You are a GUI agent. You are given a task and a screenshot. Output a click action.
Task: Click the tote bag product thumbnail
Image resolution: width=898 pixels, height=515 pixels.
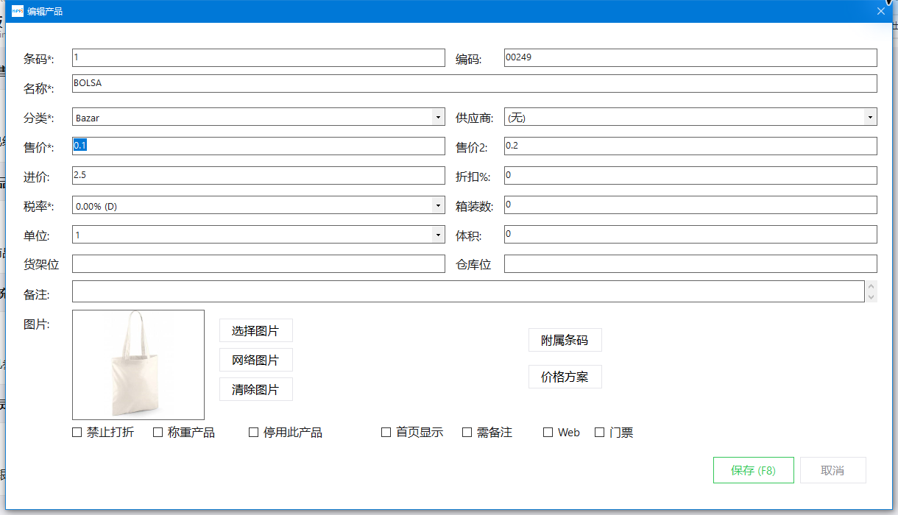point(138,365)
